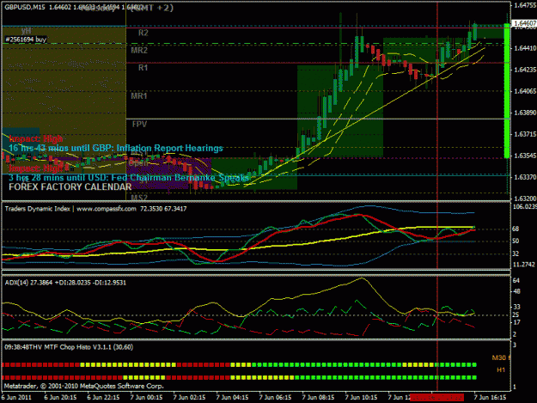Click the Fed Chairman Bernanke Speaks news line
Screen dimensions: 537x403
click(129, 178)
